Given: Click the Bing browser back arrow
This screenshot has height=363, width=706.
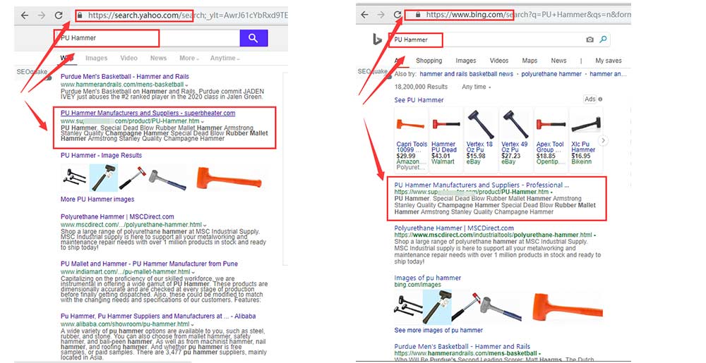Looking at the screenshot, I should coord(365,14).
